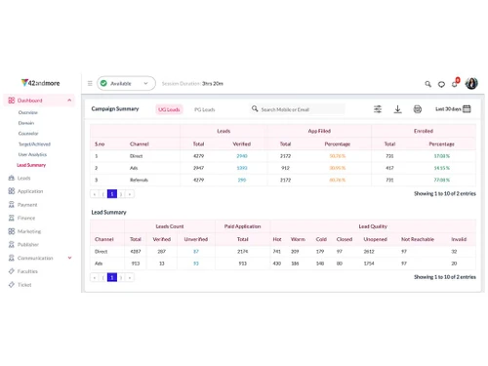Click the Application sidebar icon

click(x=12, y=191)
